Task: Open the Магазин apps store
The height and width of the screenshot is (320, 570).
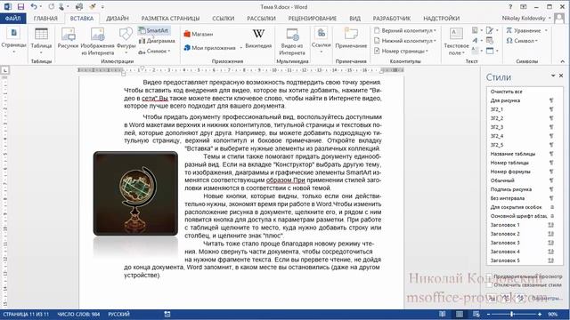Action: (198, 34)
